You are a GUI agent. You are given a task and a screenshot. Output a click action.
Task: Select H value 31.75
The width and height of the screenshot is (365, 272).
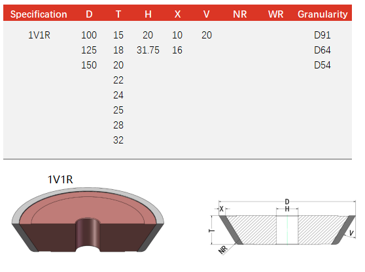coord(148,50)
